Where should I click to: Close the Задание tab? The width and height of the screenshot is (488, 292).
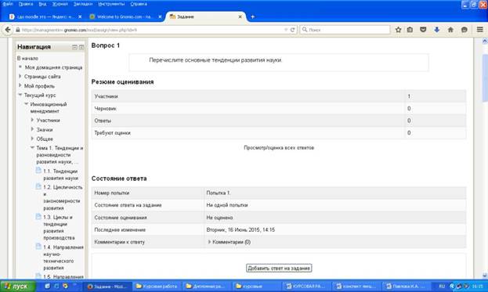pos(240,16)
